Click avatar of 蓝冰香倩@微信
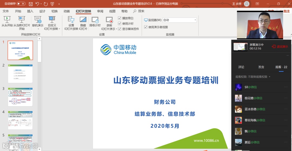The width and height of the screenshot is (292, 151). [238, 109]
